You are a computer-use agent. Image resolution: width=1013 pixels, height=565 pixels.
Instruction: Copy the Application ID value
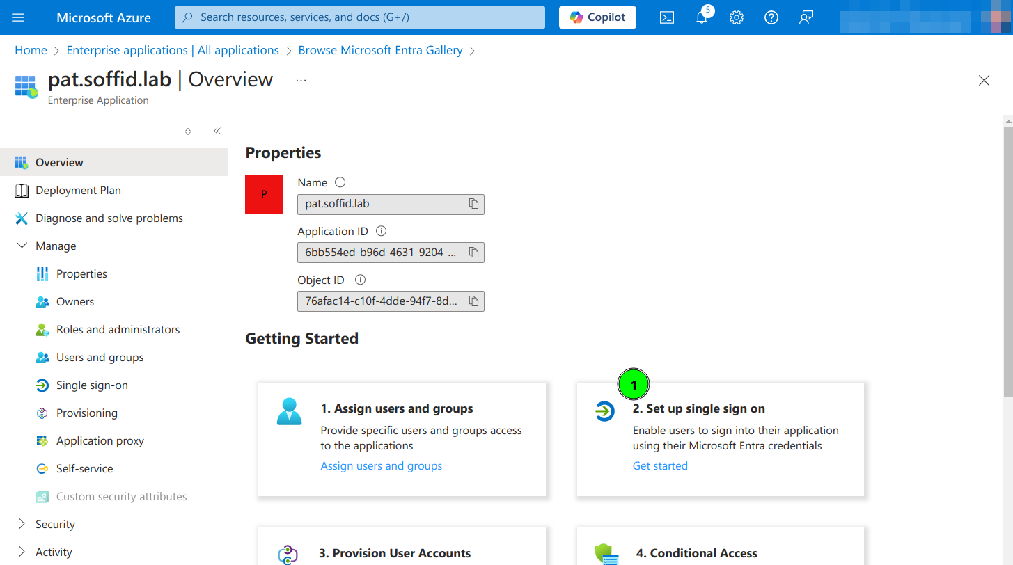coord(473,253)
